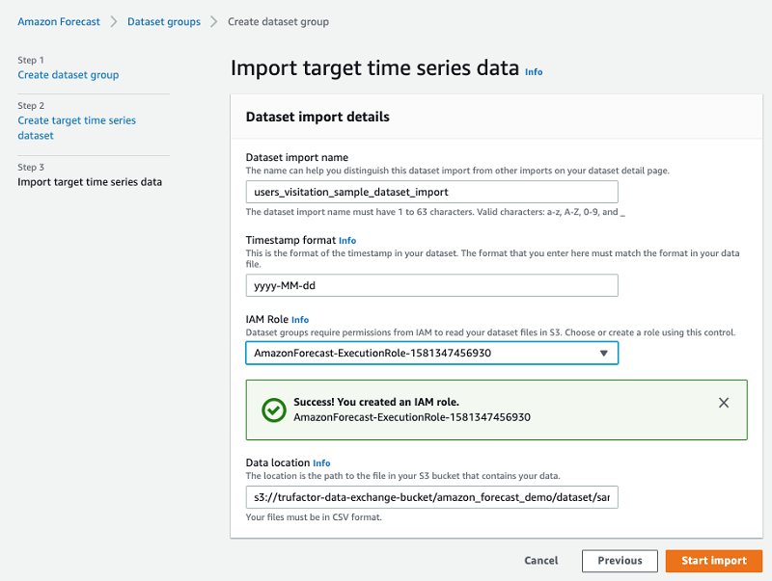
Task: Click the Data location S3 path field
Action: coord(431,497)
